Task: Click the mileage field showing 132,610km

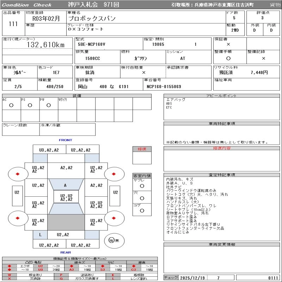Action: pyautogui.click(x=46, y=45)
